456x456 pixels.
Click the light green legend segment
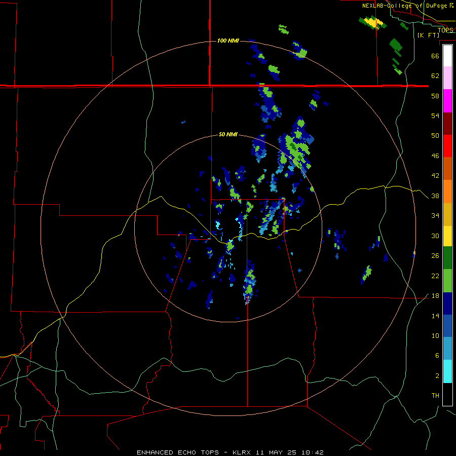click(447, 281)
